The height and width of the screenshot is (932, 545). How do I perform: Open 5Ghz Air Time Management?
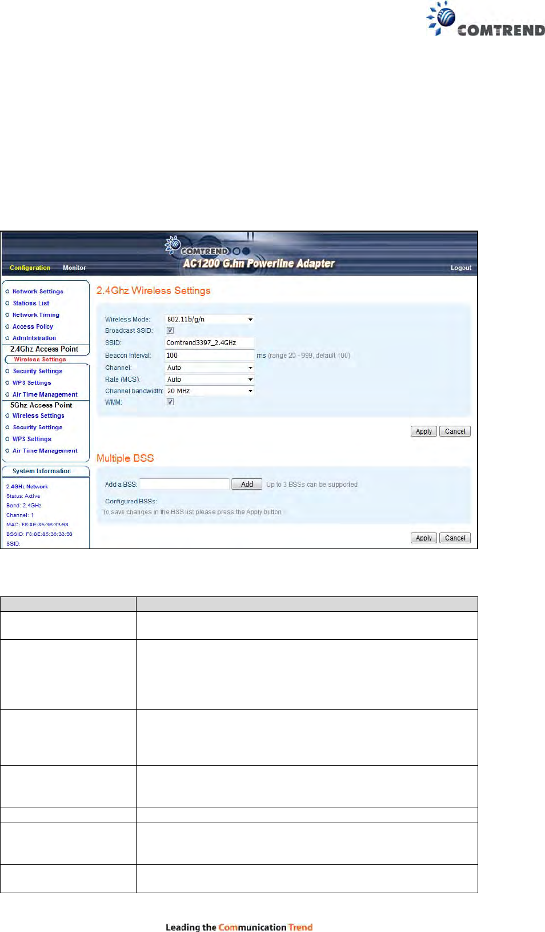click(45, 451)
